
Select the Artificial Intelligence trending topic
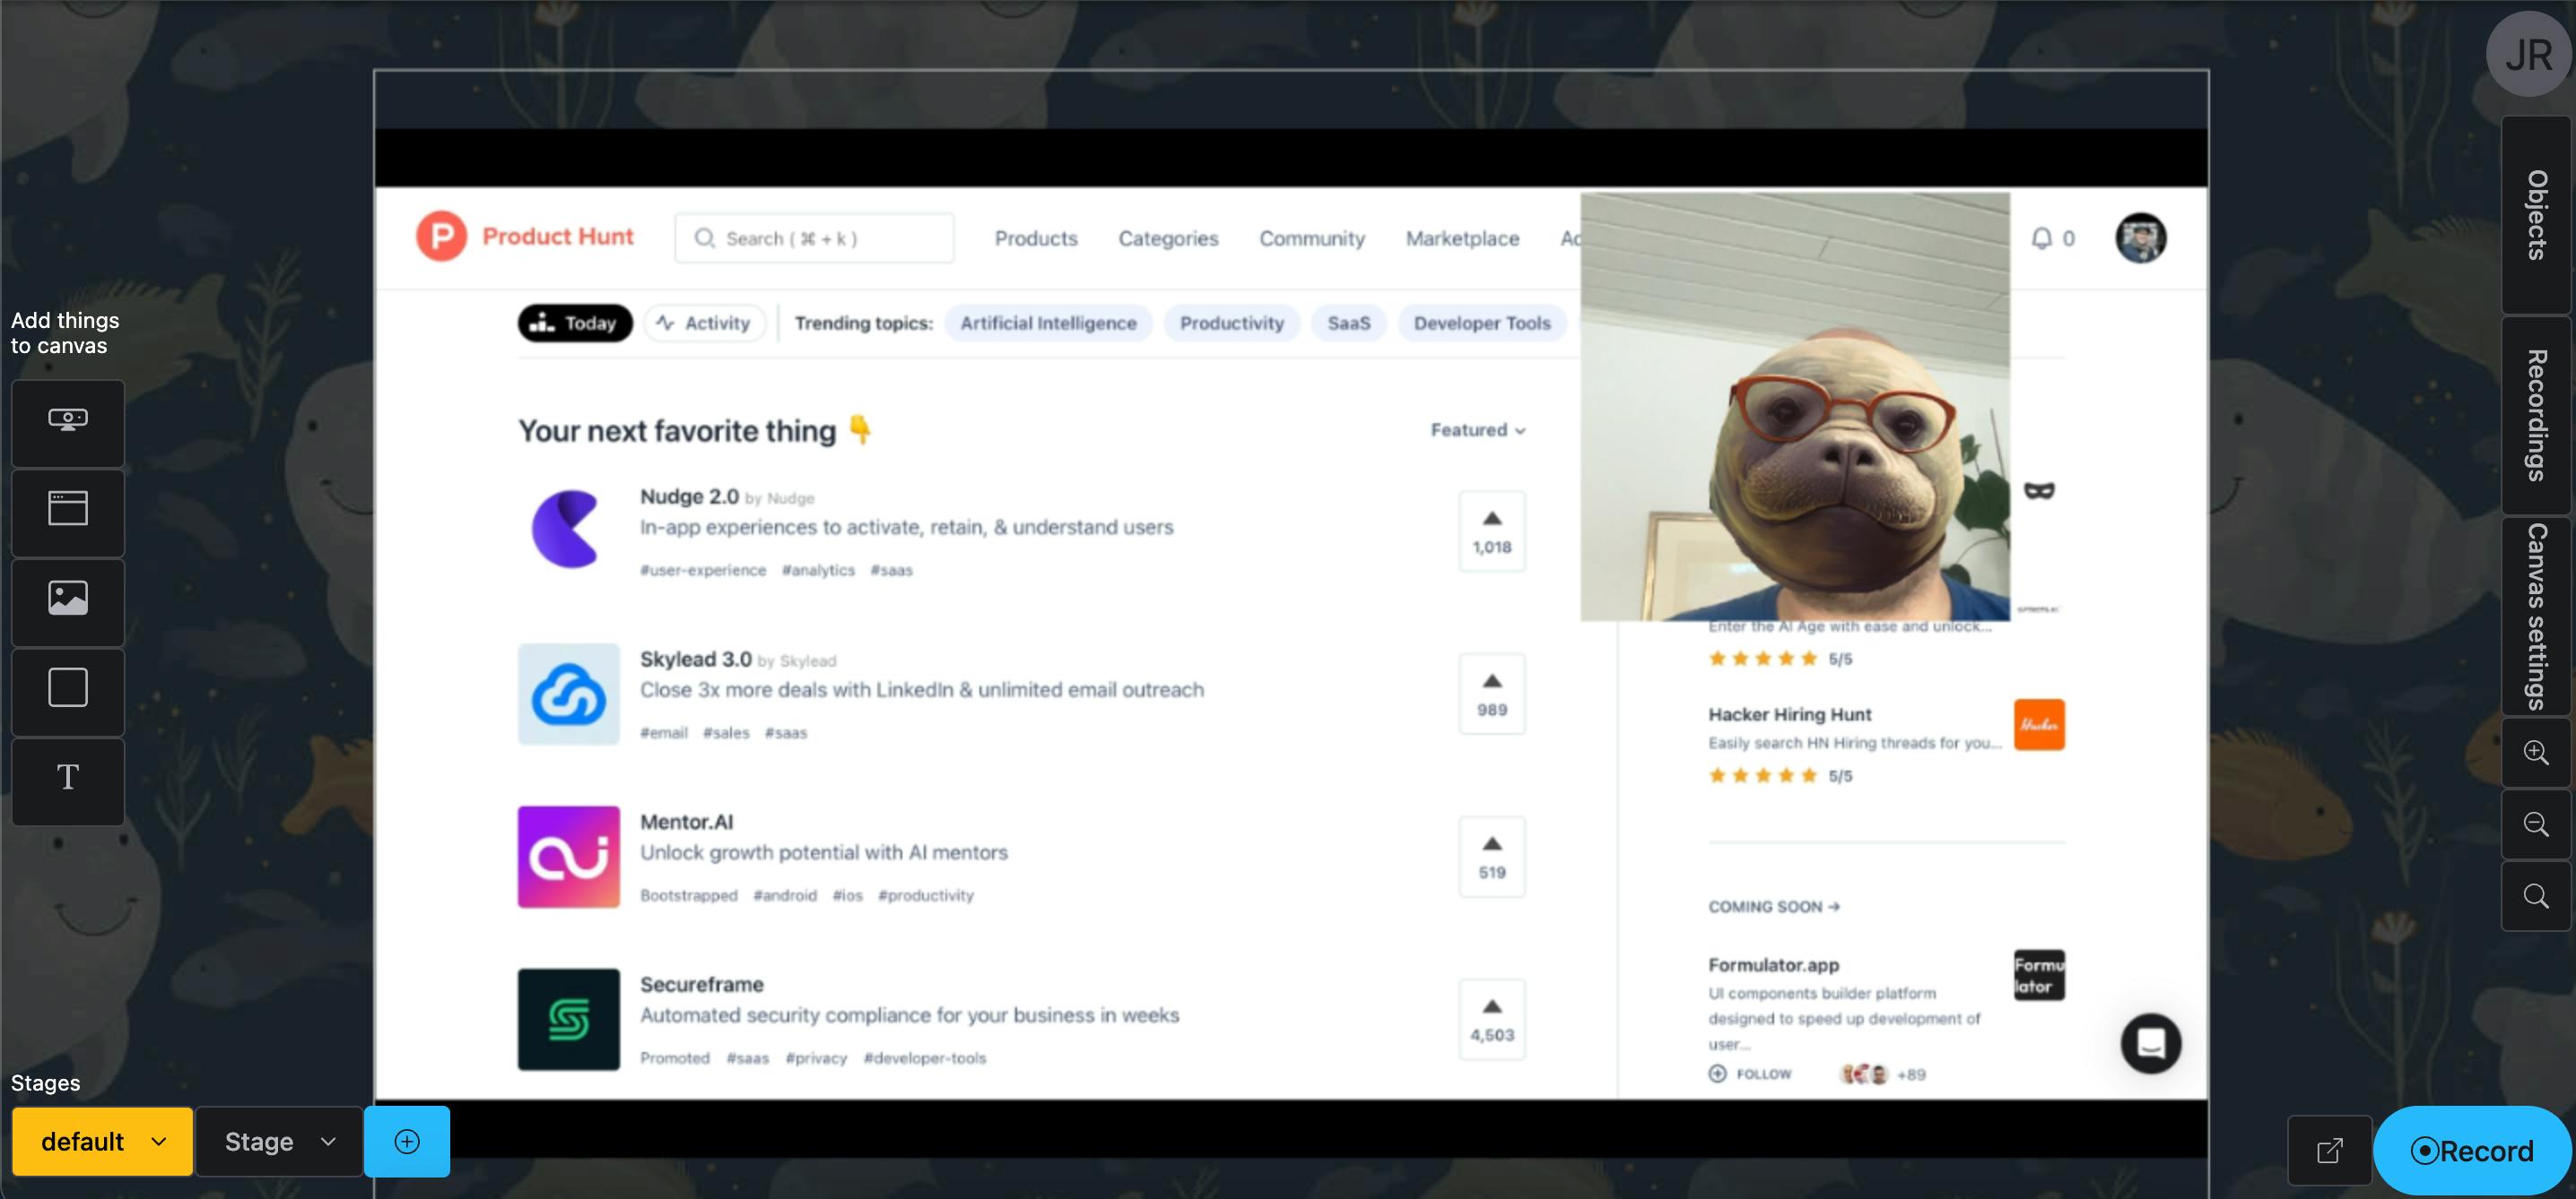[1048, 323]
